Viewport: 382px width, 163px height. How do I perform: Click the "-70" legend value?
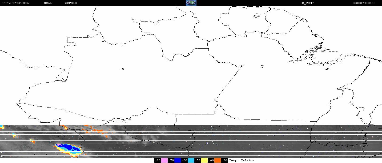pyautogui.click(x=171, y=160)
